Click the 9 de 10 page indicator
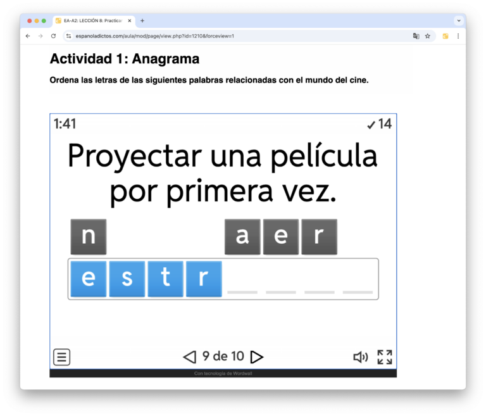 (223, 356)
